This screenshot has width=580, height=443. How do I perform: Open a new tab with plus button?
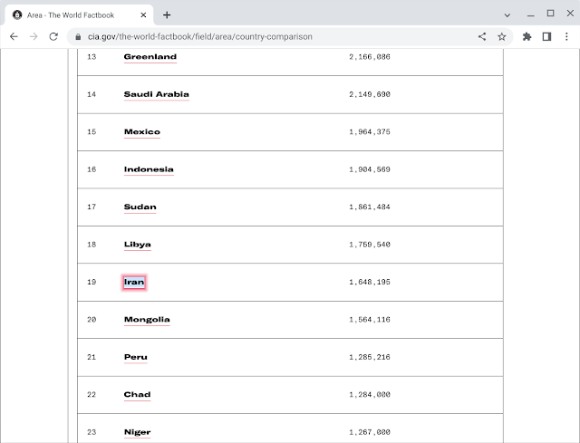pos(167,14)
